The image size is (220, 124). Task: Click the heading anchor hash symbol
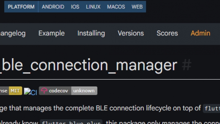(x=187, y=65)
